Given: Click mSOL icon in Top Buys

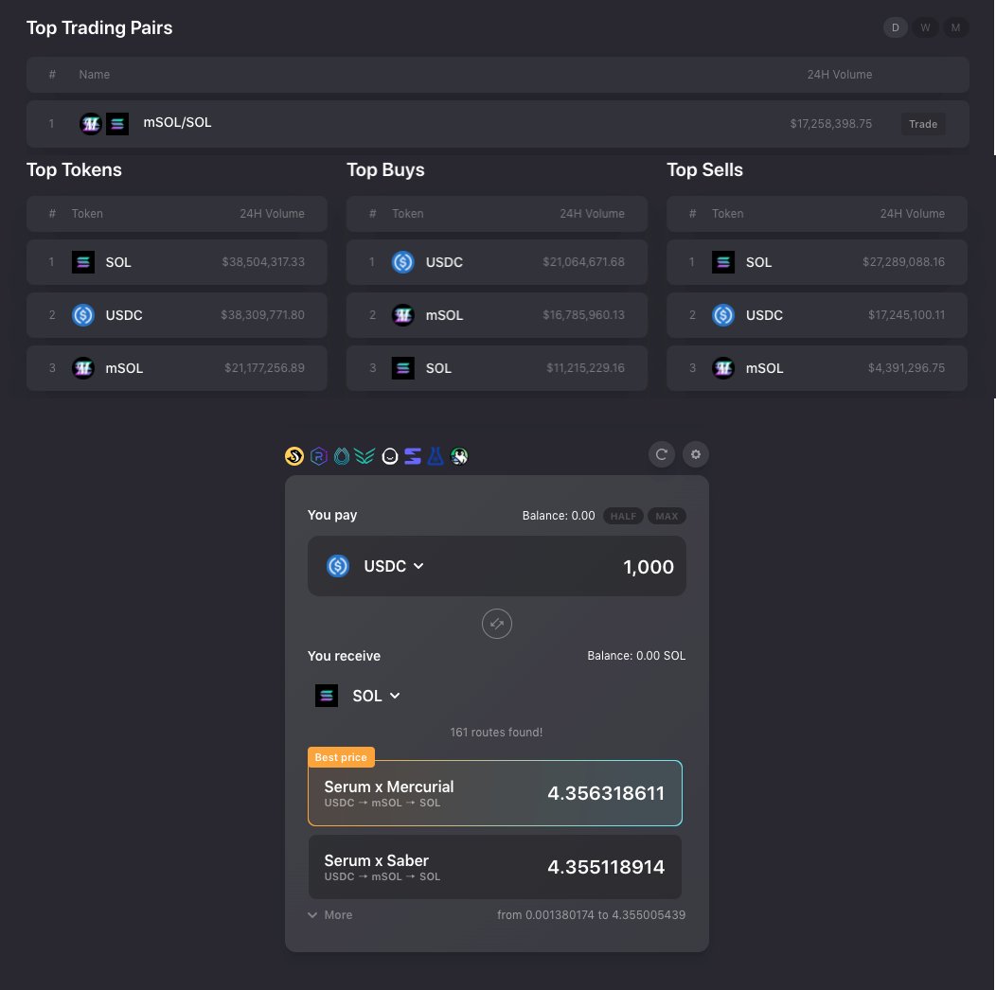Looking at the screenshot, I should pyautogui.click(x=403, y=315).
